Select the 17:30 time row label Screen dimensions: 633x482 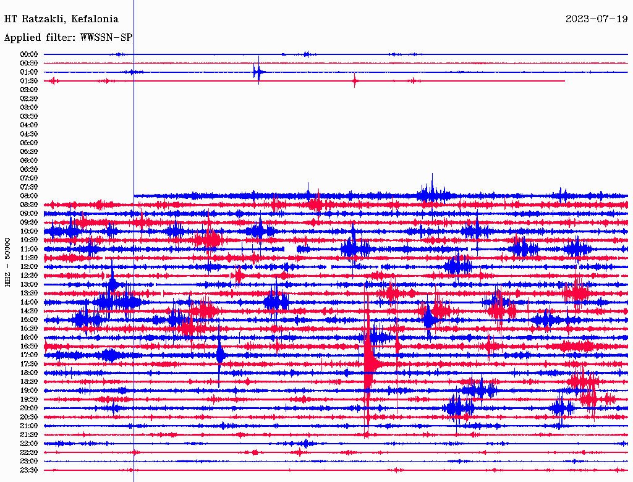pyautogui.click(x=29, y=364)
